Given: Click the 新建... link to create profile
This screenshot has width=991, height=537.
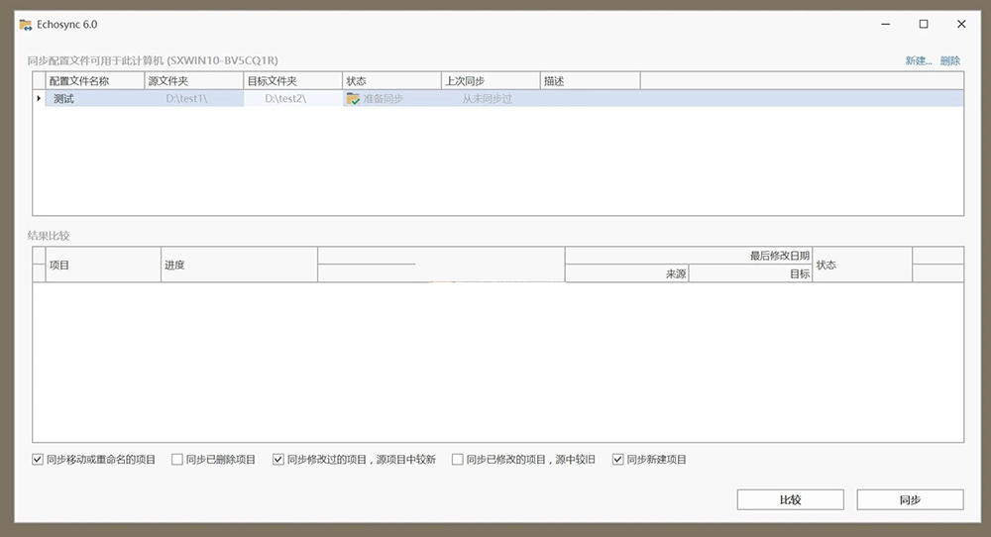Looking at the screenshot, I should pos(918,60).
